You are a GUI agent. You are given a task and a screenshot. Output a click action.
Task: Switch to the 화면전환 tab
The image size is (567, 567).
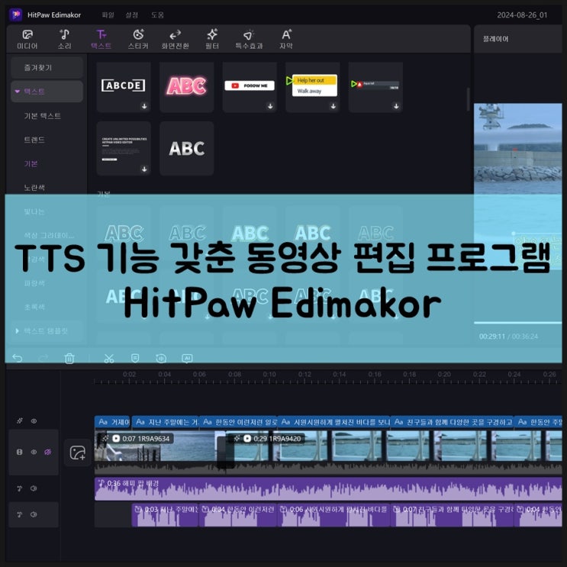(x=175, y=40)
